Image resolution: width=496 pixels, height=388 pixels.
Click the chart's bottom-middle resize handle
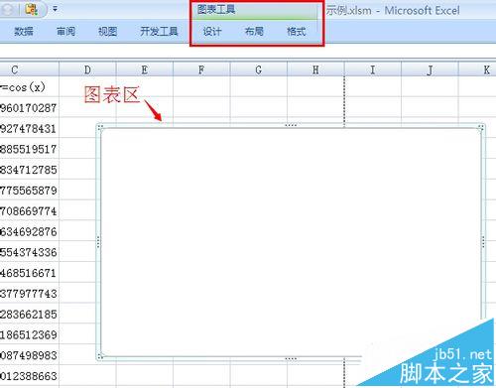(x=291, y=358)
